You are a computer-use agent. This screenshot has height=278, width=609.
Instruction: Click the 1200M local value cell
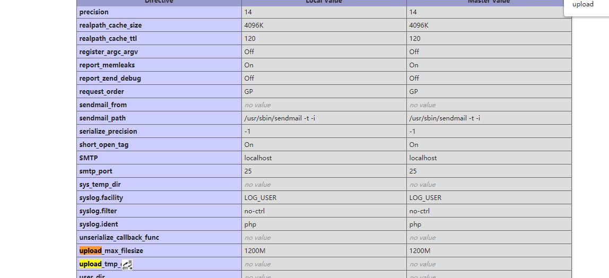[x=255, y=250]
